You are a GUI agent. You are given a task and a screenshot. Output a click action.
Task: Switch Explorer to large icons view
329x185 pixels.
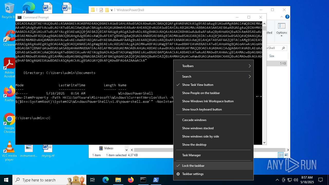click(x=286, y=155)
